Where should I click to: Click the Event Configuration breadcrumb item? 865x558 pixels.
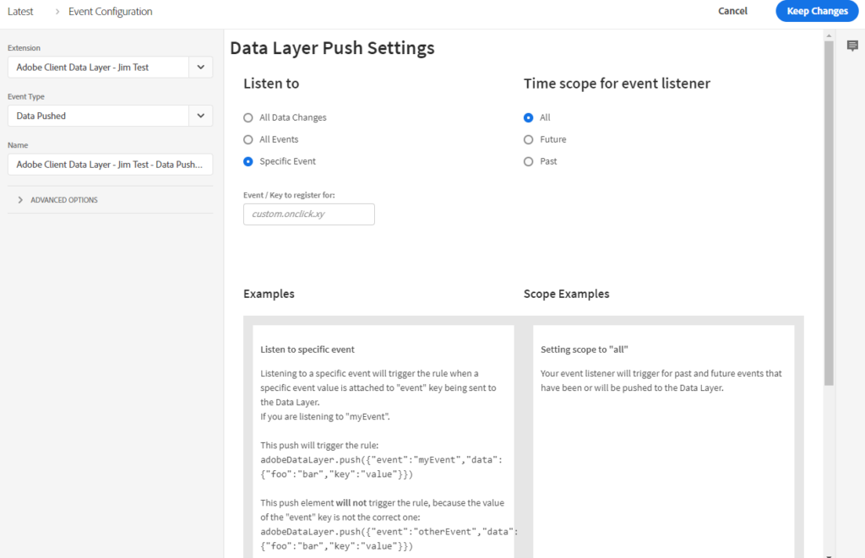point(111,12)
